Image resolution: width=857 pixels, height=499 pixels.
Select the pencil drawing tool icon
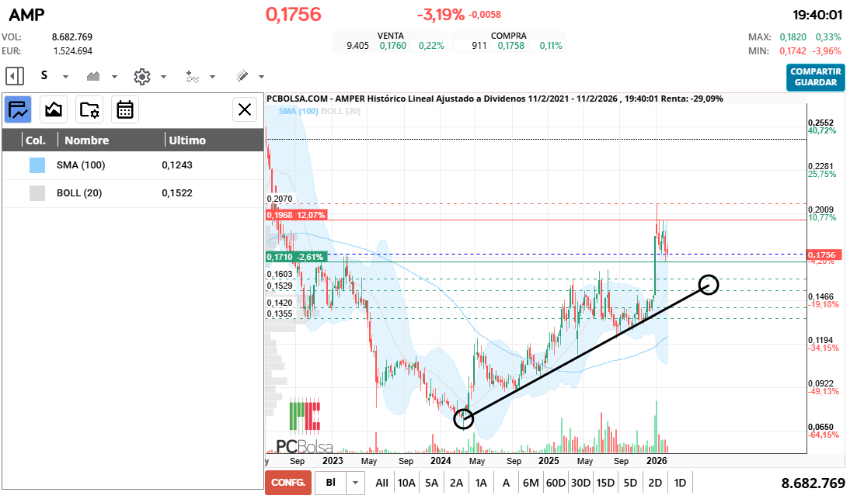[x=243, y=76]
